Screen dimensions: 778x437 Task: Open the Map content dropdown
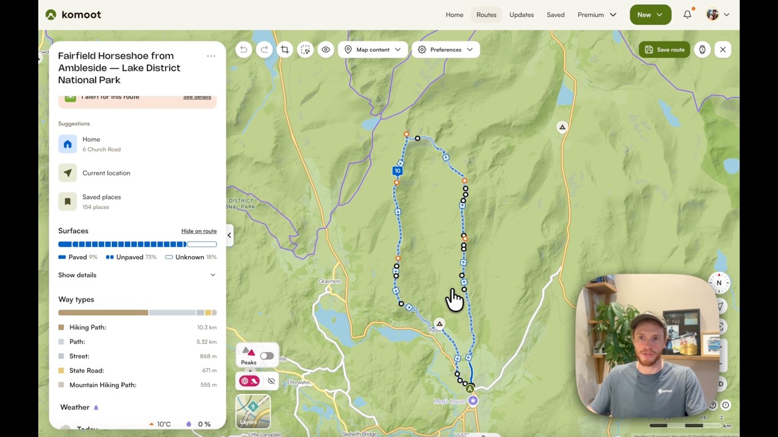[x=373, y=50]
